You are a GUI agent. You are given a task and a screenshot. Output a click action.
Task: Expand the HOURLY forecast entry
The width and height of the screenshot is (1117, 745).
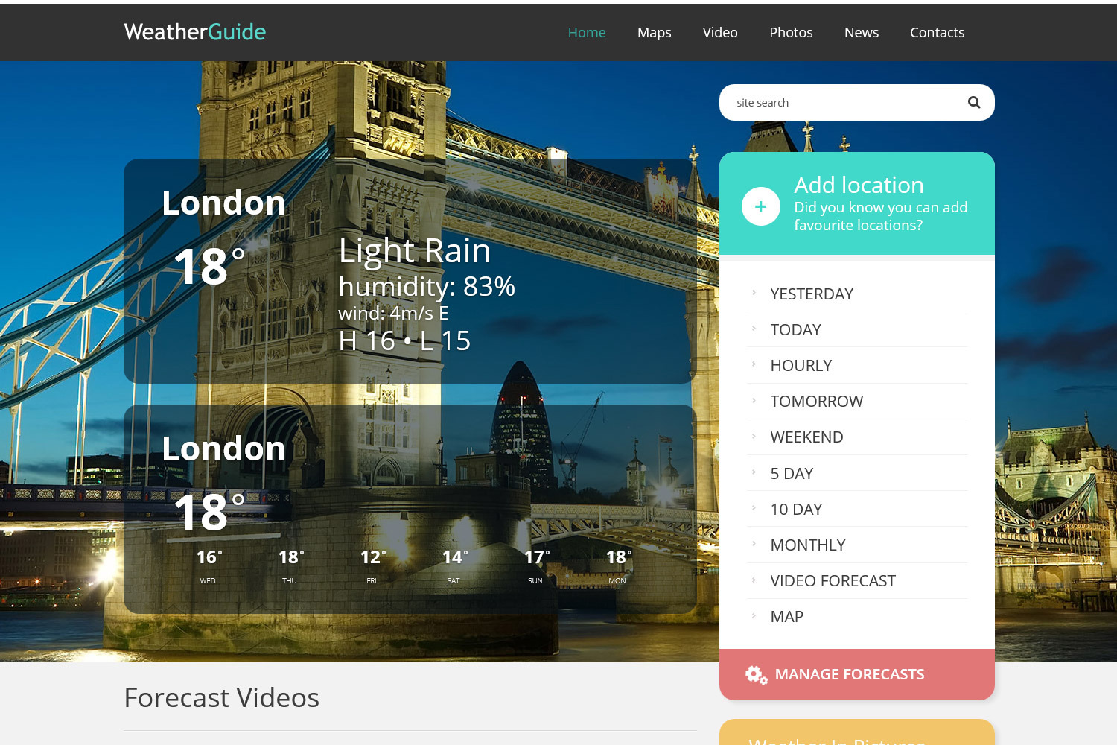pos(801,365)
